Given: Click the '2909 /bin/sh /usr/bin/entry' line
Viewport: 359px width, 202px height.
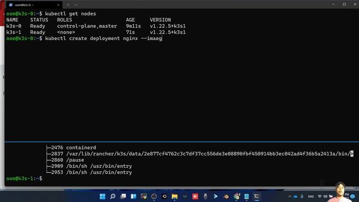Looking at the screenshot, I should pos(89,166).
